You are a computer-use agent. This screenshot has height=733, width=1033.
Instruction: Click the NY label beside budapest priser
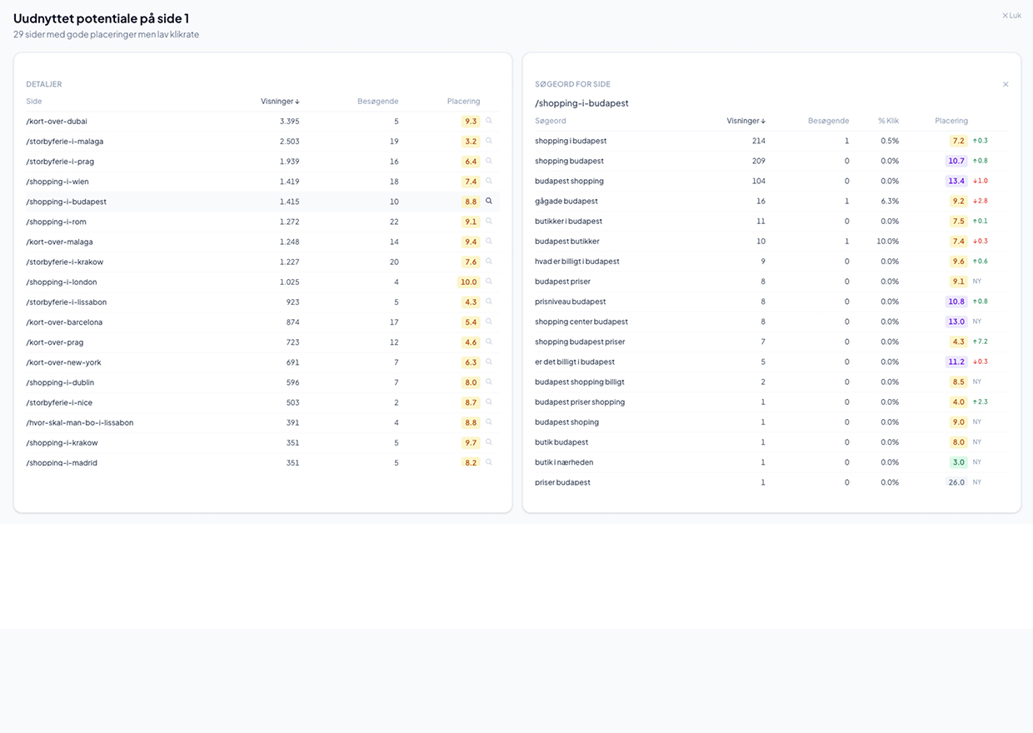(976, 282)
